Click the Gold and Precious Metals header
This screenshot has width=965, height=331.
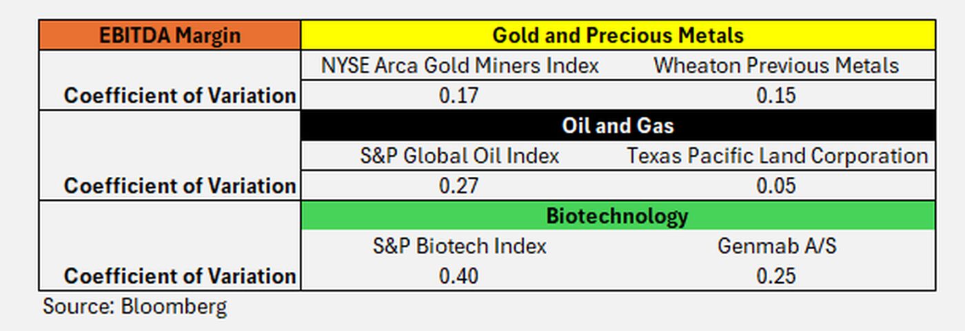618,35
